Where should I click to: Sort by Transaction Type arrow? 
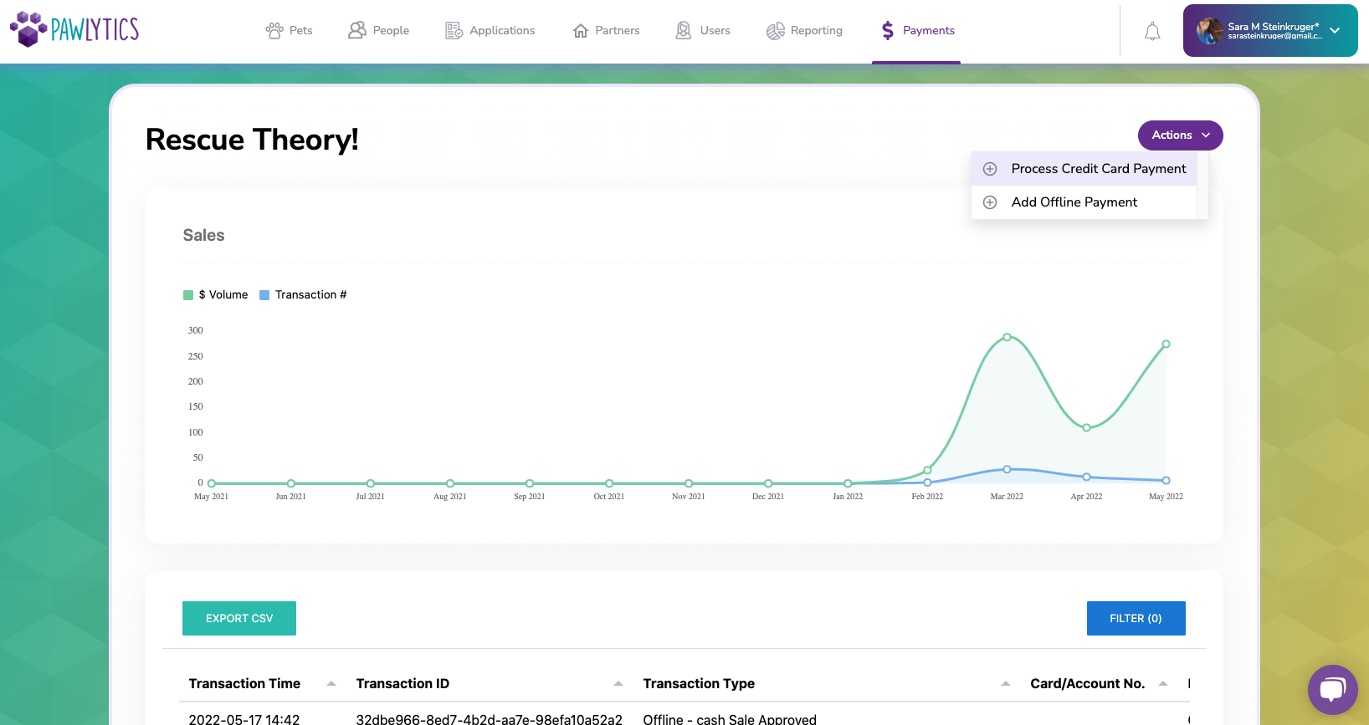(x=1006, y=684)
